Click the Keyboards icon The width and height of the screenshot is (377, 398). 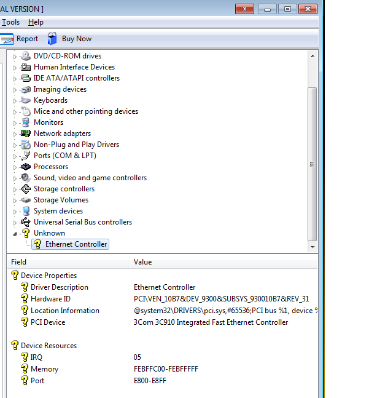click(x=26, y=100)
